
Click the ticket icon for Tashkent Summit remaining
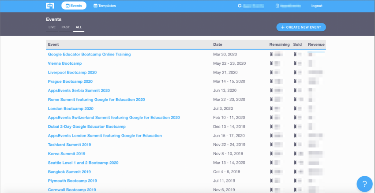pyautogui.click(x=271, y=145)
